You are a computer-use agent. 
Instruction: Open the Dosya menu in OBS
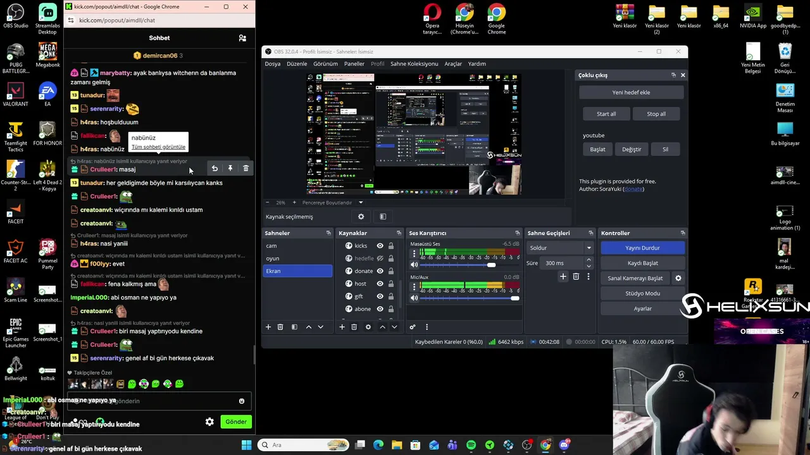coord(272,64)
